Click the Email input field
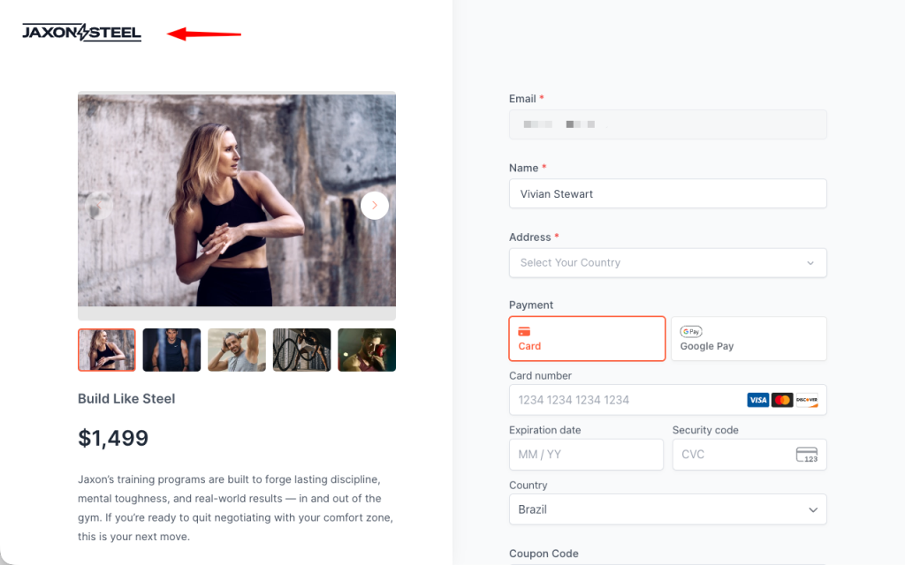Viewport: 905px width, 565px height. click(668, 124)
